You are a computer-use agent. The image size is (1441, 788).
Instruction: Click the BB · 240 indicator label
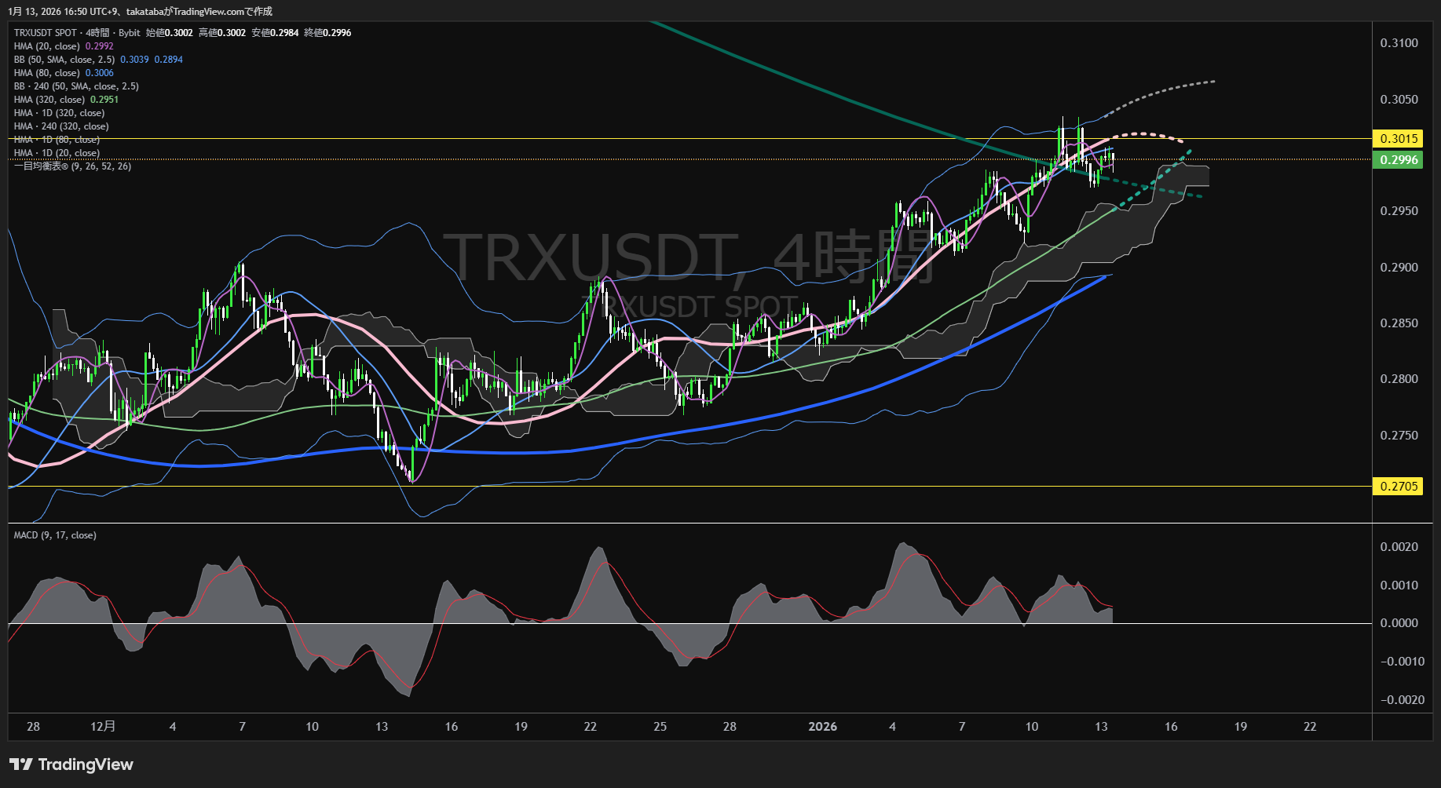pyautogui.click(x=75, y=86)
